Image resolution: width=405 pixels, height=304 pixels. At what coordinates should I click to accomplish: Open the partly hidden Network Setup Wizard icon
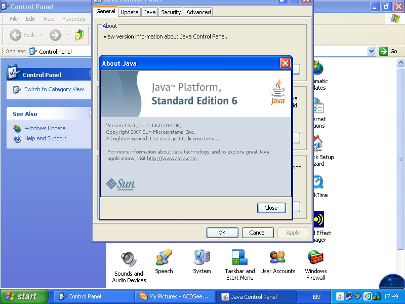tap(318, 143)
